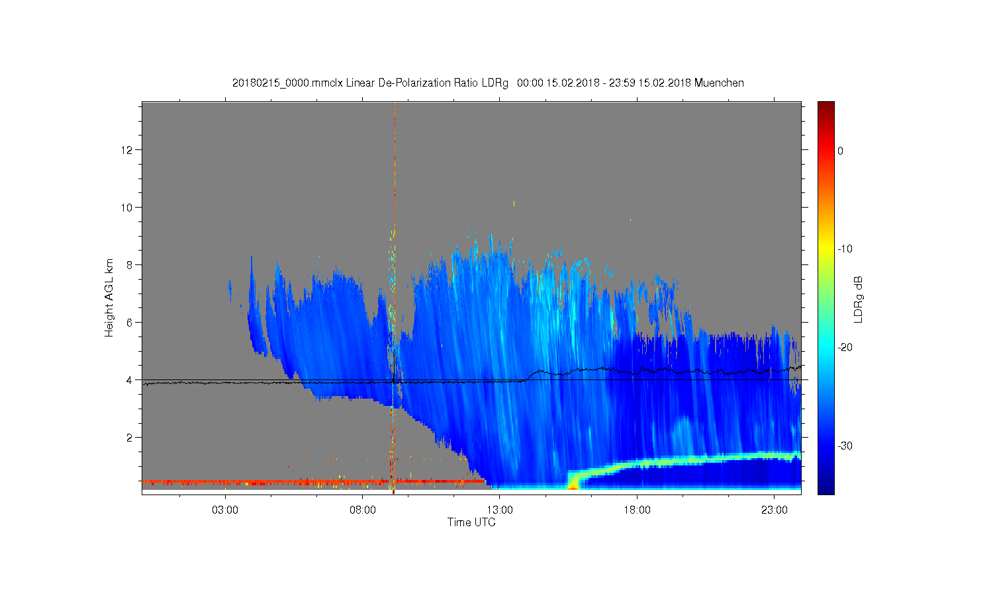Click the 'LDRg dB' colorbar title
993x595 pixels.
(859, 299)
